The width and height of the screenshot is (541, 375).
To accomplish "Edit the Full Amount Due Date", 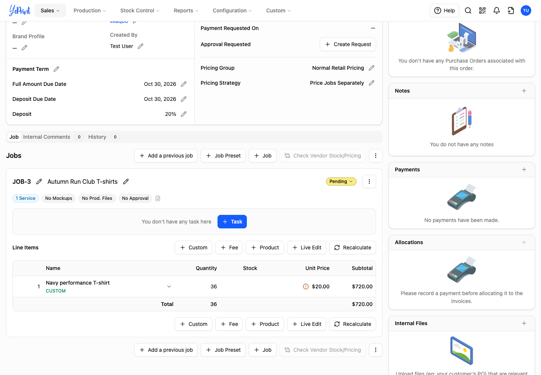I will coord(184,84).
